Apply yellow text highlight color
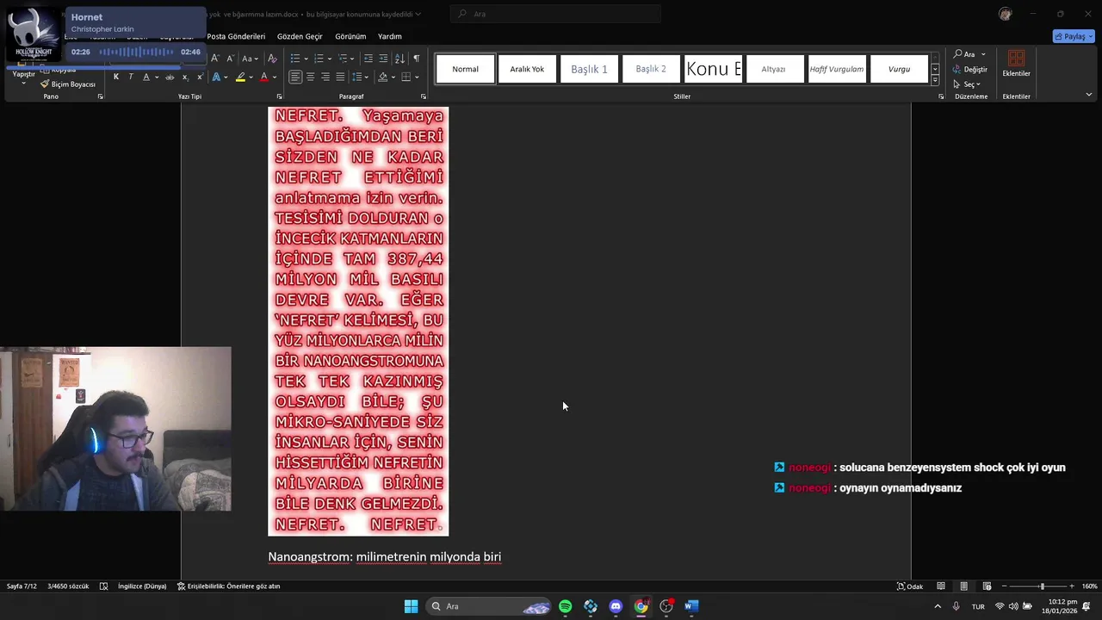 click(240, 77)
